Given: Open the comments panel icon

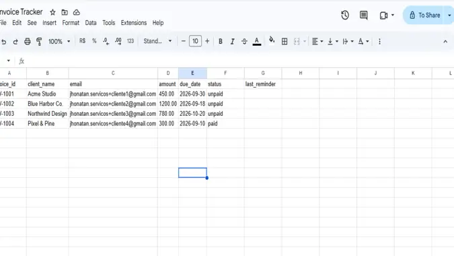Looking at the screenshot, I should tap(364, 15).
